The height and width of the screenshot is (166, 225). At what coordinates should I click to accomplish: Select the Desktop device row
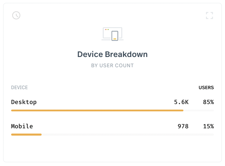[112, 105]
